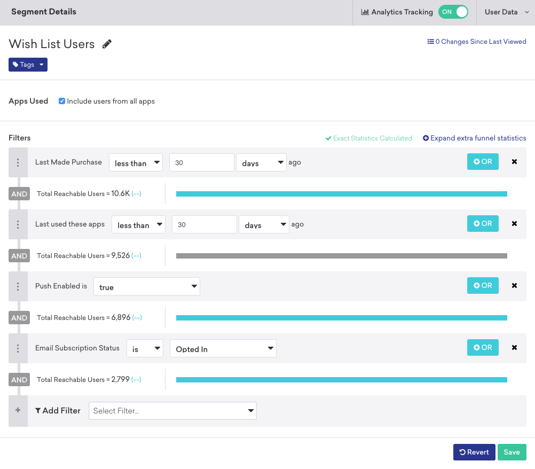This screenshot has width=535, height=469.
Task: Click the Add Filter label
Action: tap(58, 411)
